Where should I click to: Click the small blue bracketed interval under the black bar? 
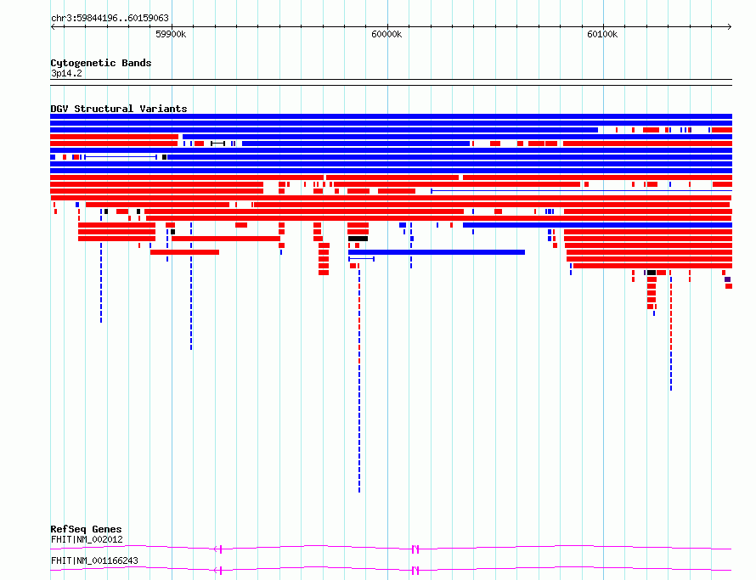(362, 259)
